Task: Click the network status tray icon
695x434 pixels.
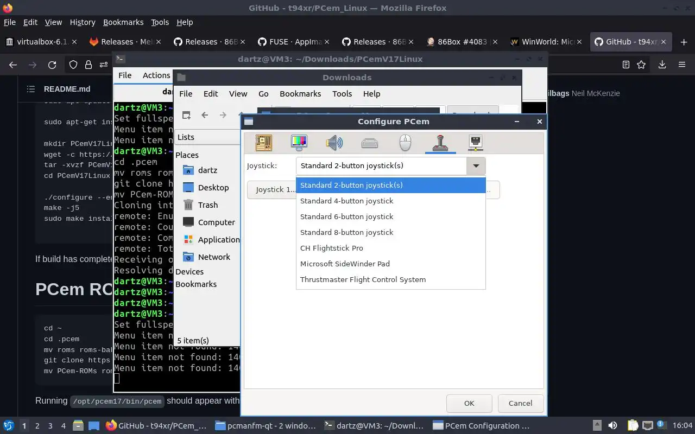Action: click(647, 426)
